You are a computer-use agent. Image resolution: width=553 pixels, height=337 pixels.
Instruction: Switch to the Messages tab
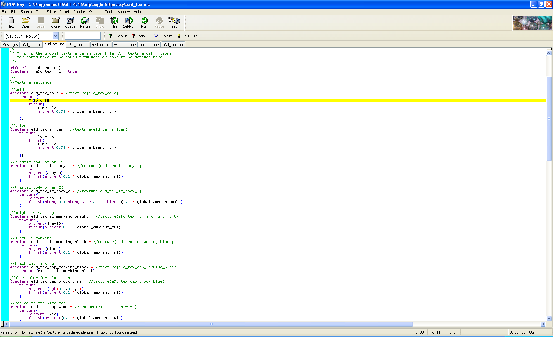(x=10, y=45)
